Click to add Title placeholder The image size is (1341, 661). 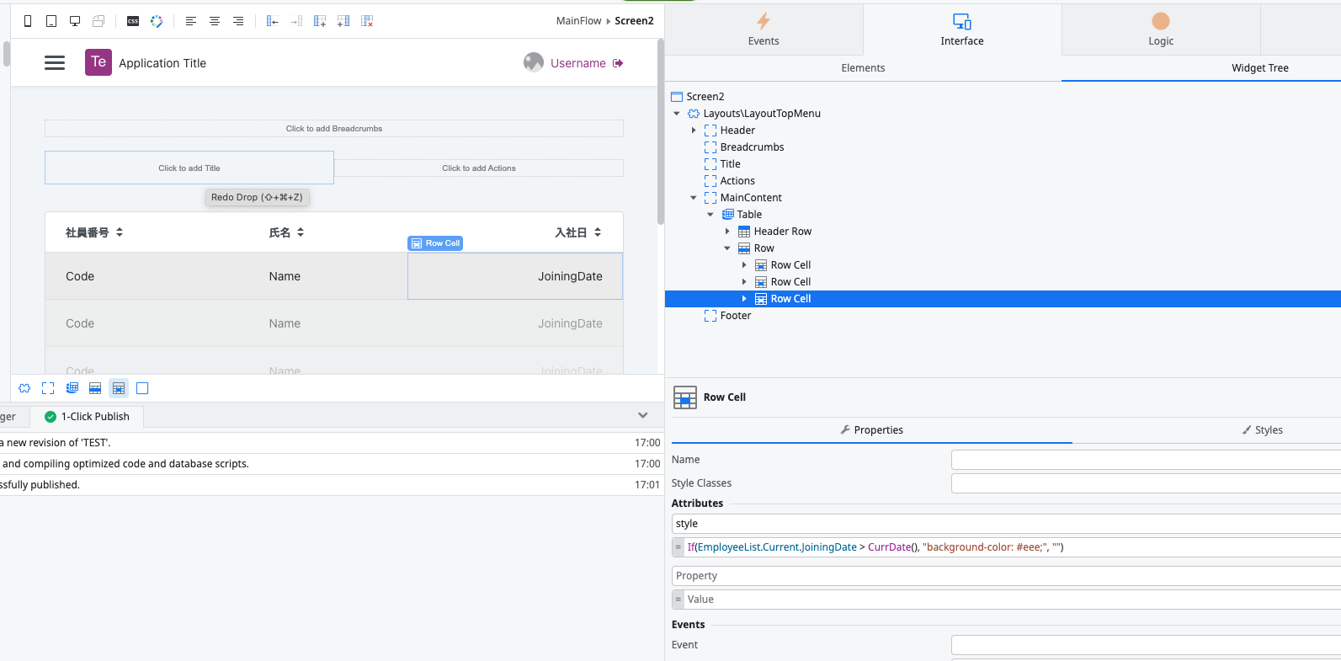click(189, 168)
